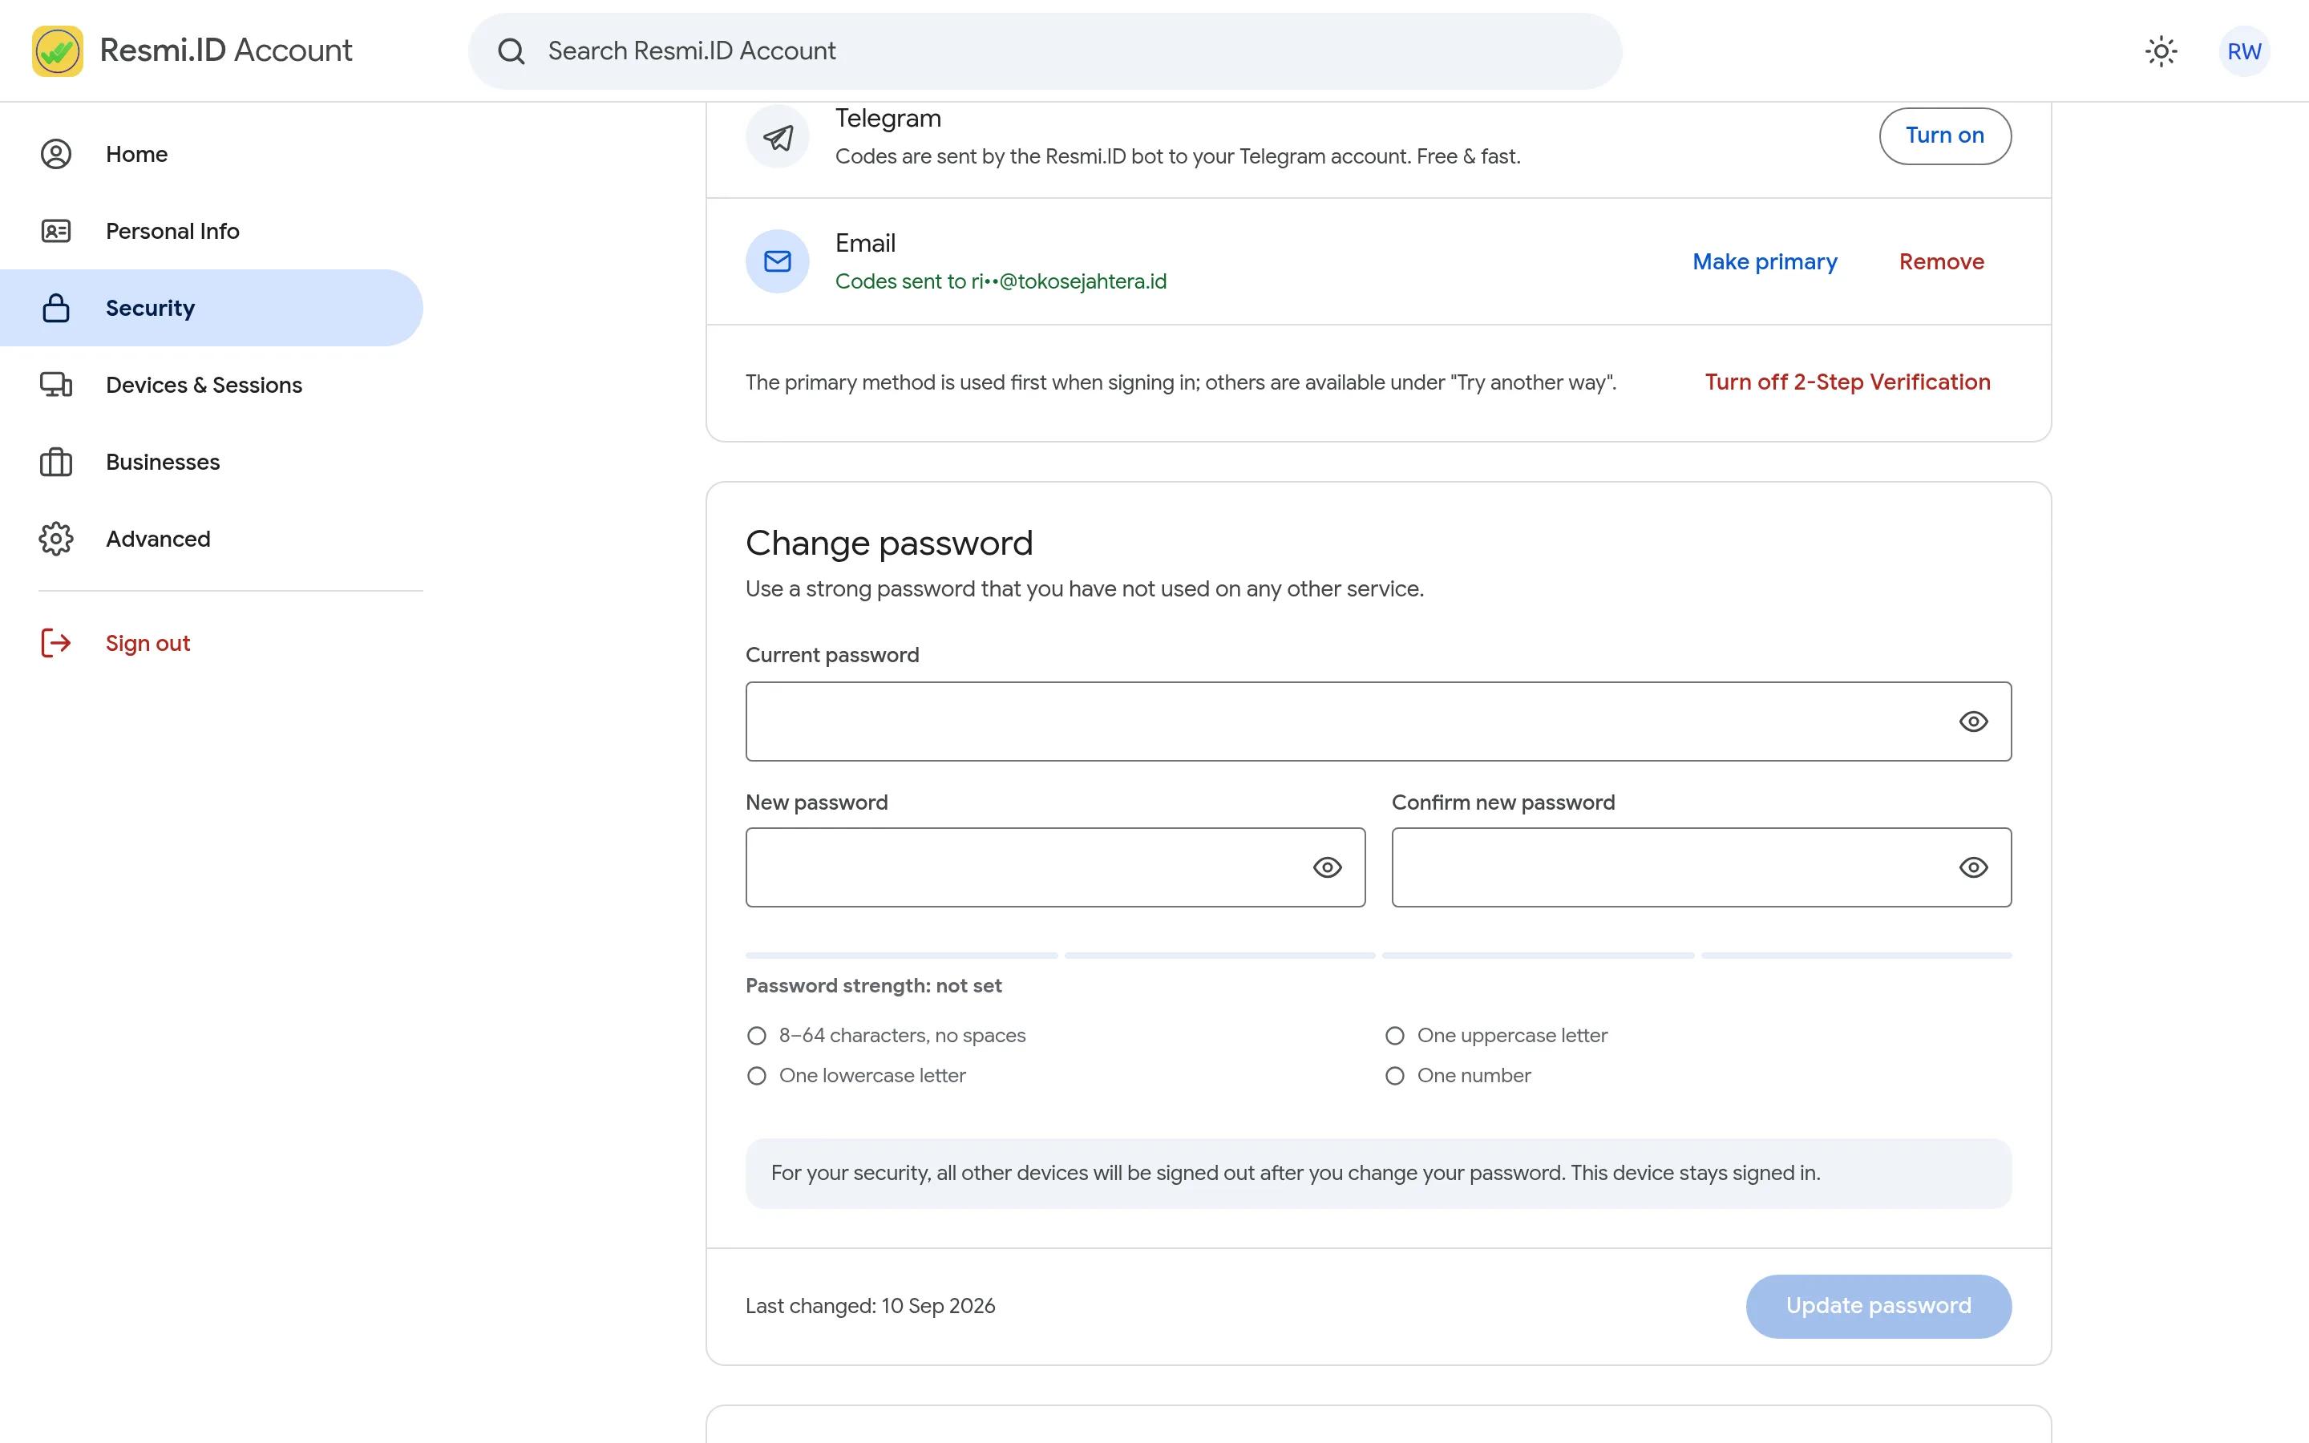The height and width of the screenshot is (1443, 2309).
Task: Click the Security padlock icon
Action: tap(56, 307)
